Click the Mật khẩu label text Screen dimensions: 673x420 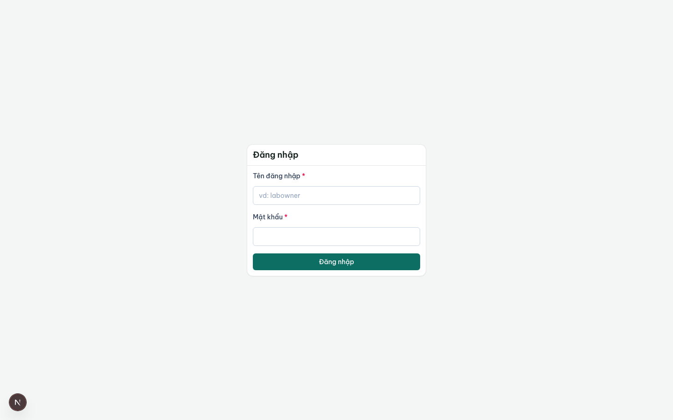coord(268,217)
